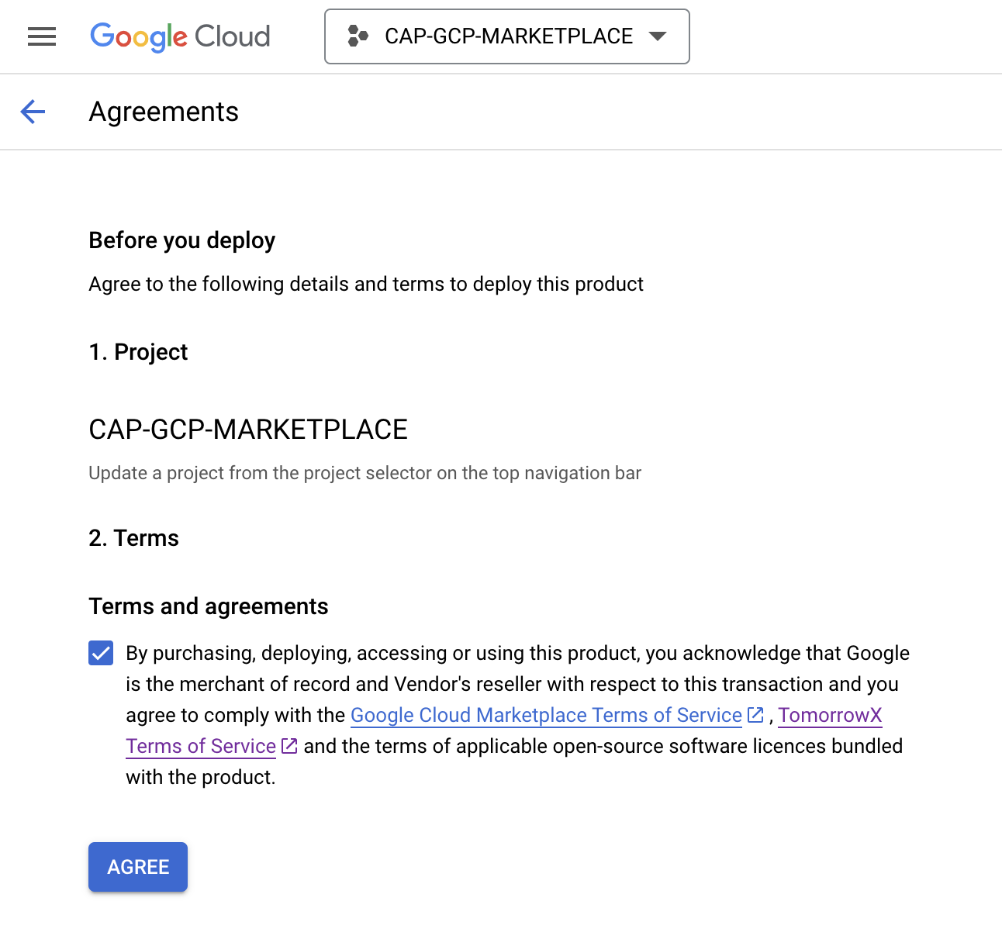Screen dimensions: 1002x946
Task: Uncheck the terms and agreements checkbox
Action: [101, 653]
